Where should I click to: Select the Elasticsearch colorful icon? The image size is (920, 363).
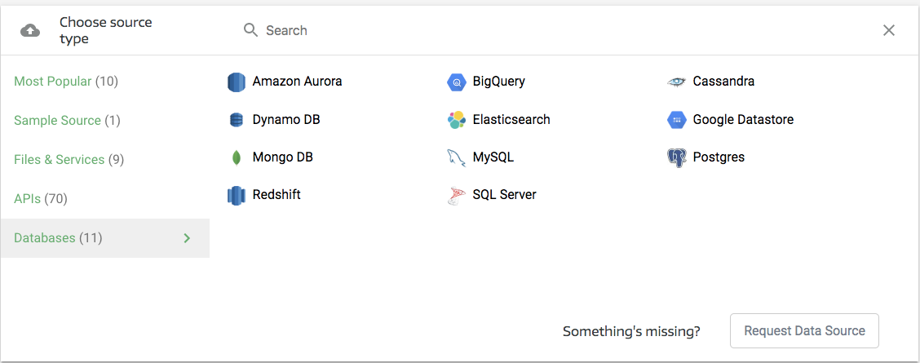point(456,120)
